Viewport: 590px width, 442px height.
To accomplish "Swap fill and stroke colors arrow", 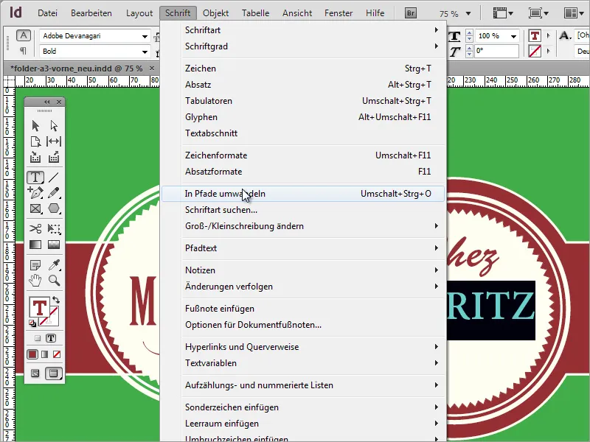I will coord(56,300).
